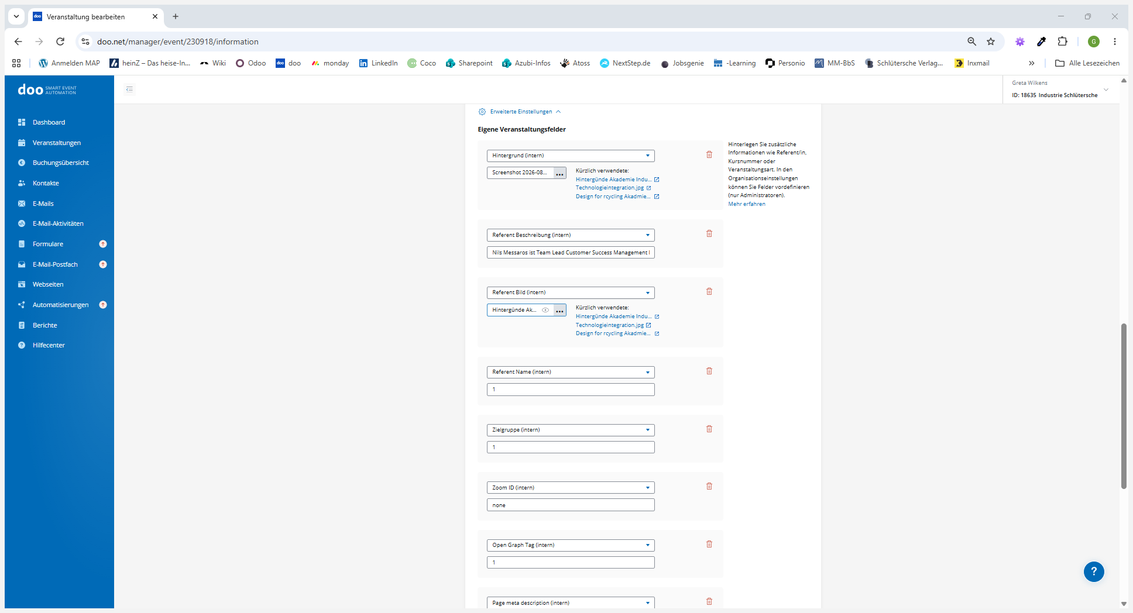
Task: Click upgrade badge next to Automatisierungen
Action: coord(103,305)
